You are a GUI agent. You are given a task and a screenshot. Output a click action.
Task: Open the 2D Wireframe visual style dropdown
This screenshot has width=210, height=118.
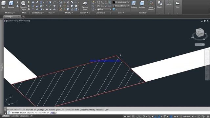pos(121,2)
